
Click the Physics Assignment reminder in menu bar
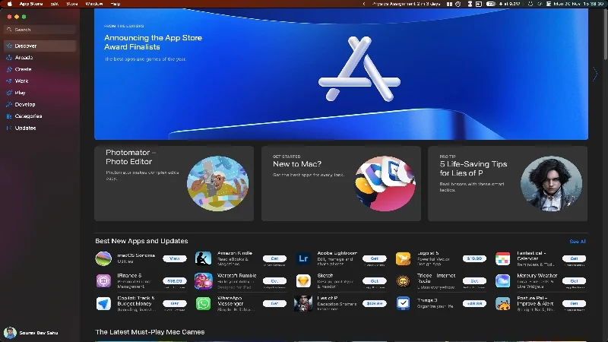coord(406,4)
